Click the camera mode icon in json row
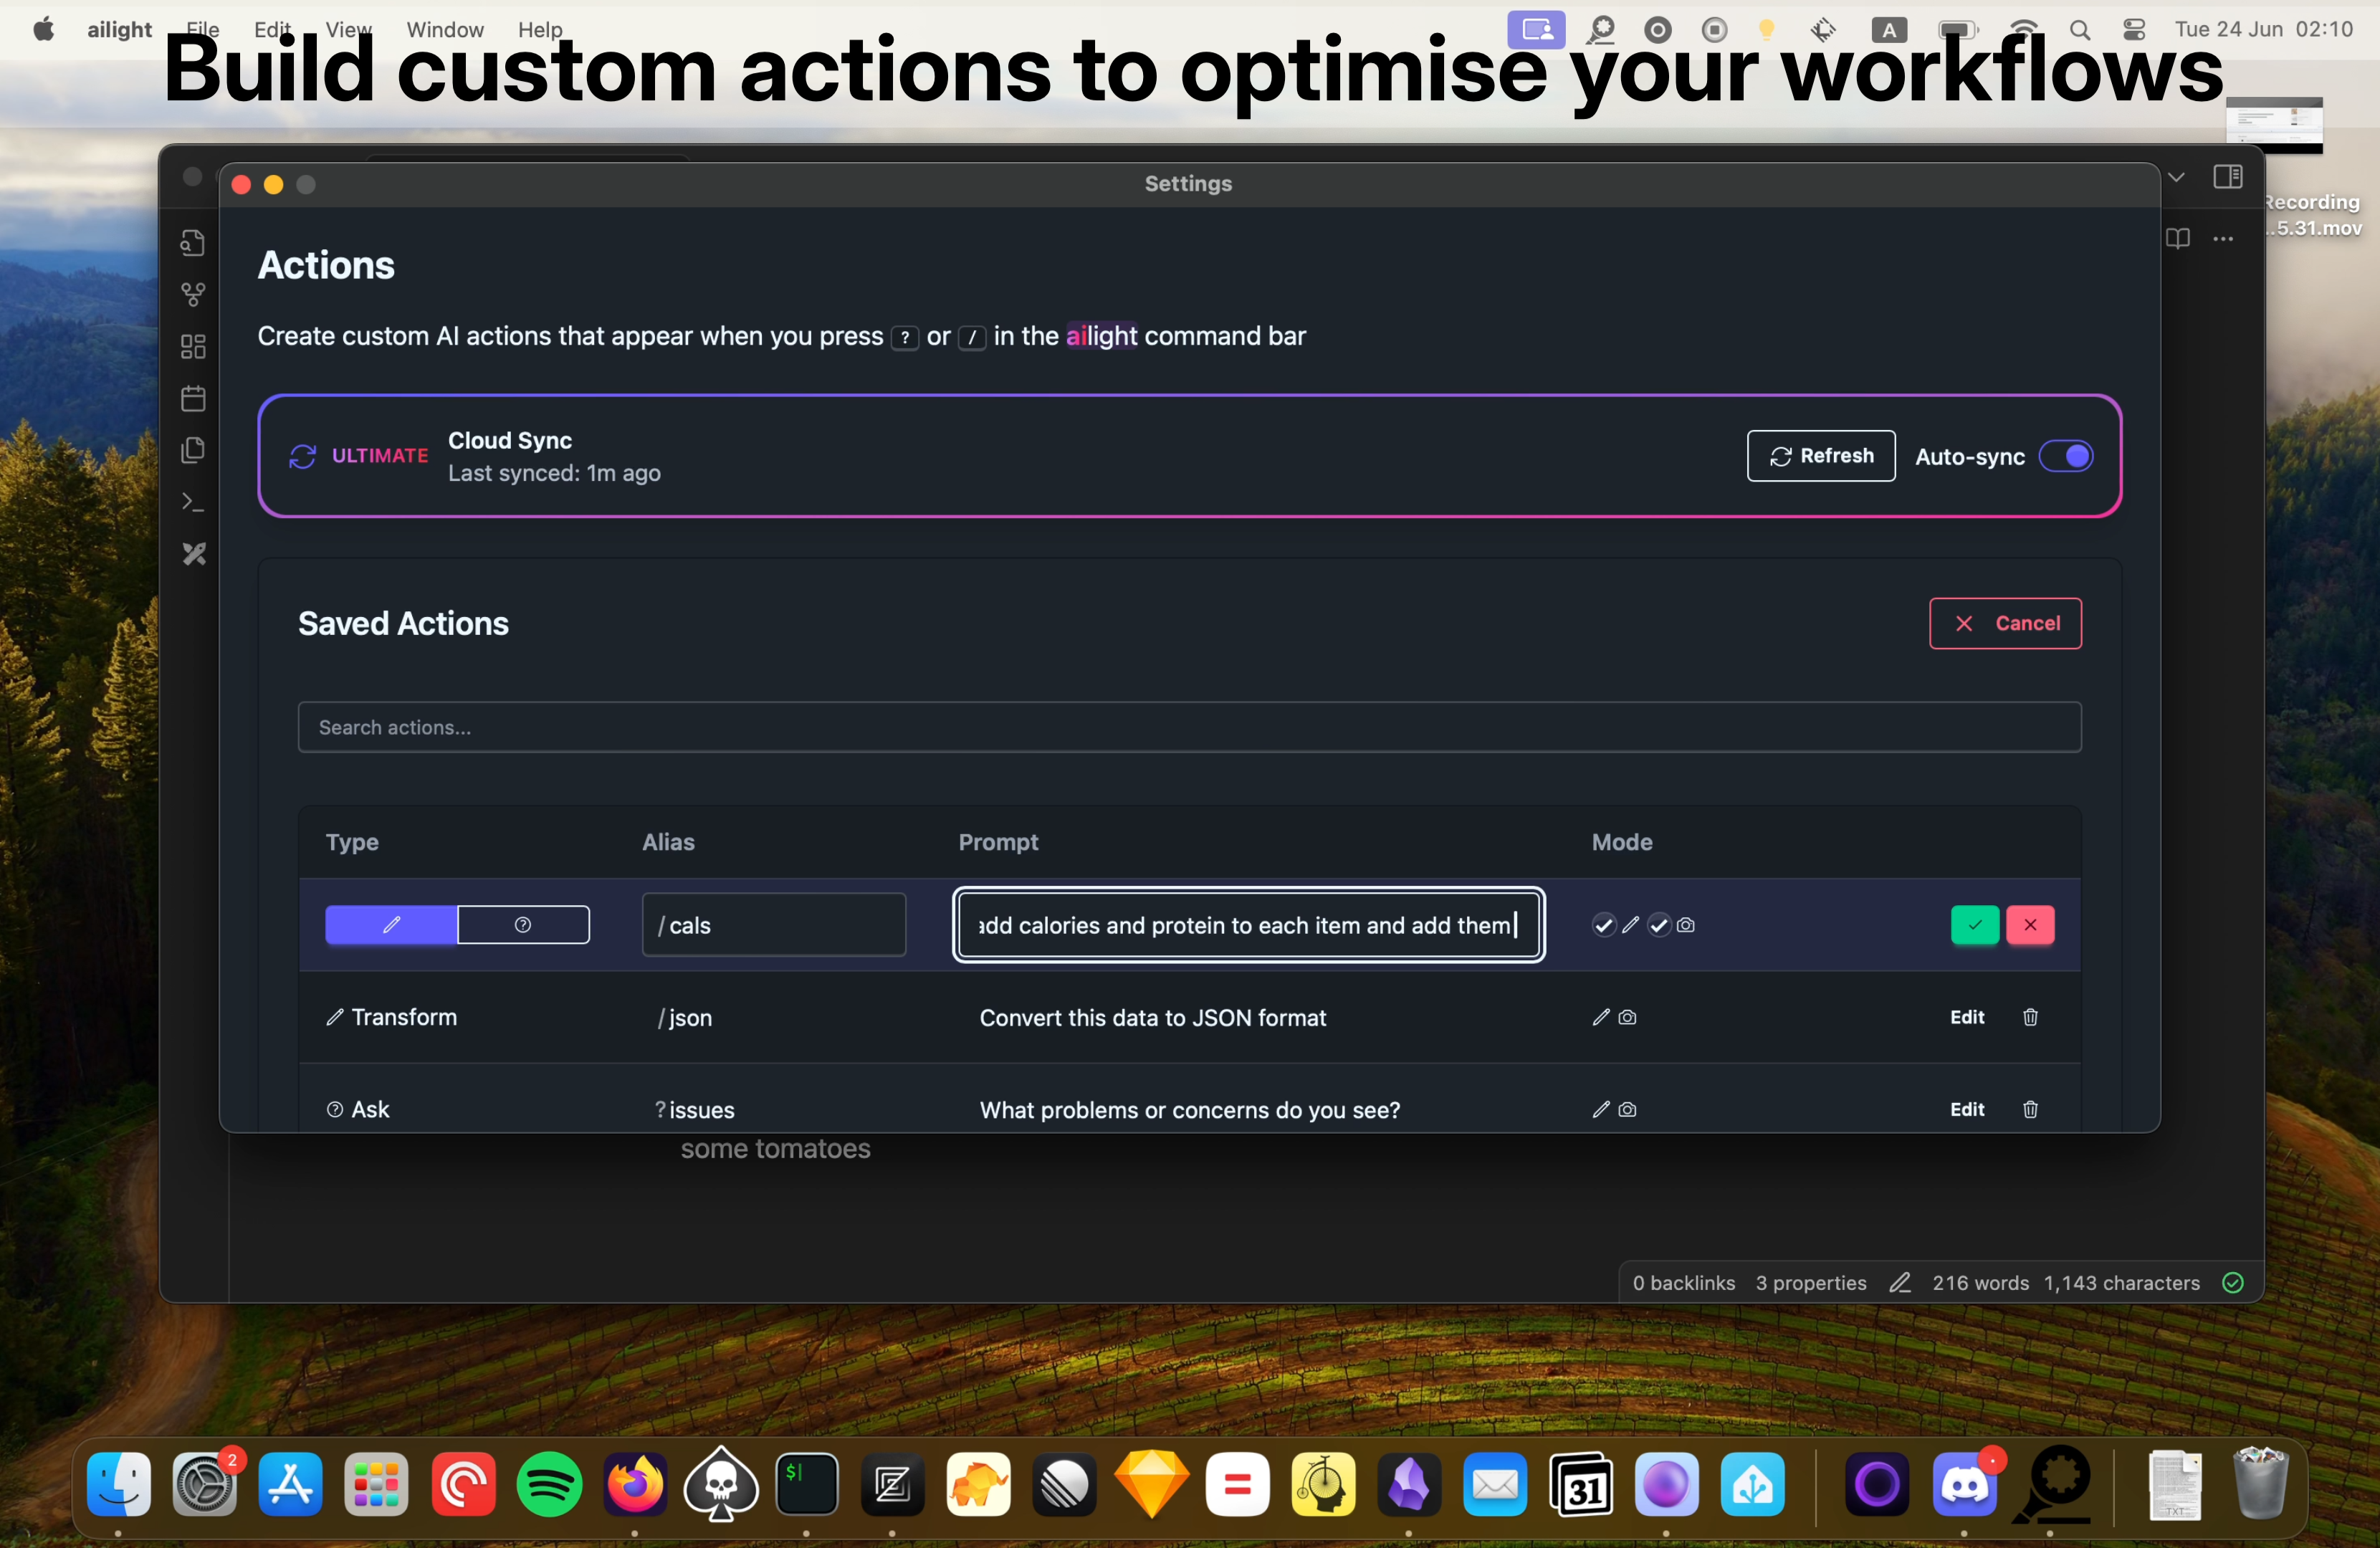This screenshot has height=1548, width=2380. [x=1627, y=1017]
